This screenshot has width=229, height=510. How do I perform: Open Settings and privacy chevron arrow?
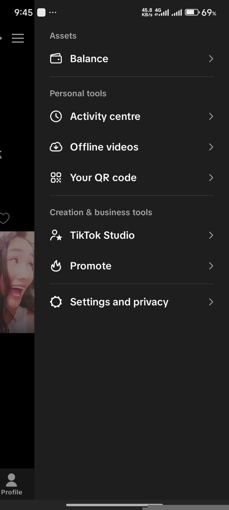pos(211,302)
